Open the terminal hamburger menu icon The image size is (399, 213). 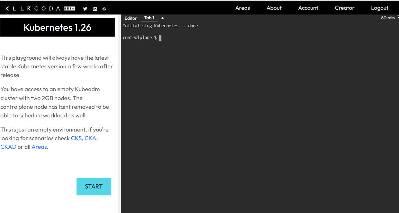[398, 18]
